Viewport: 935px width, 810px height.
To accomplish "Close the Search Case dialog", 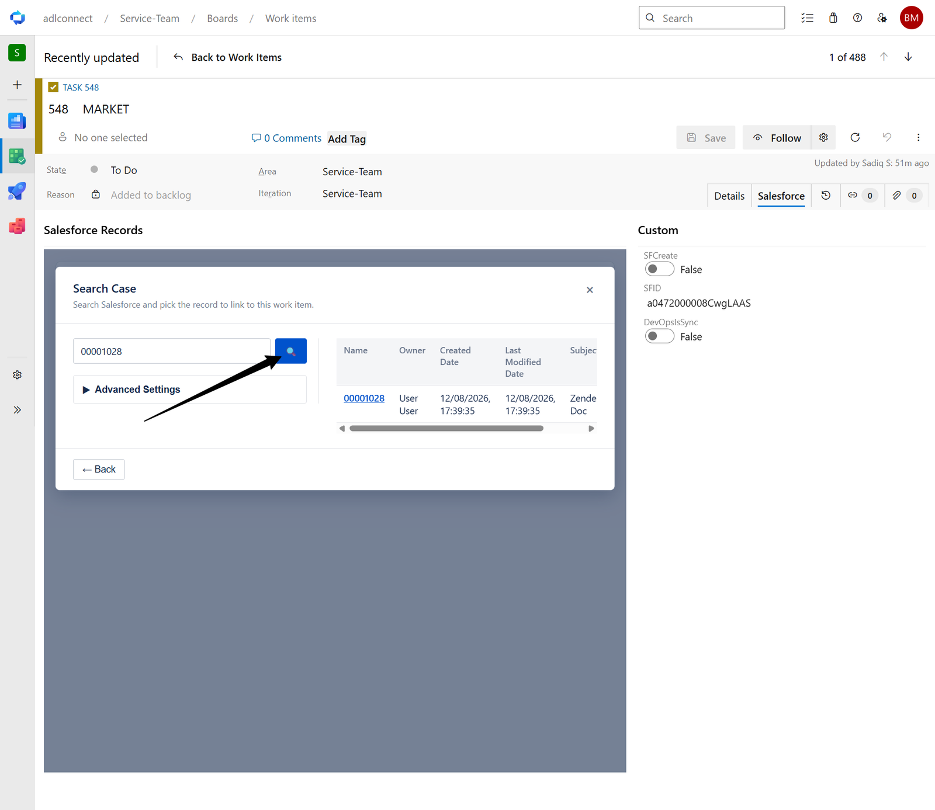I will point(590,290).
